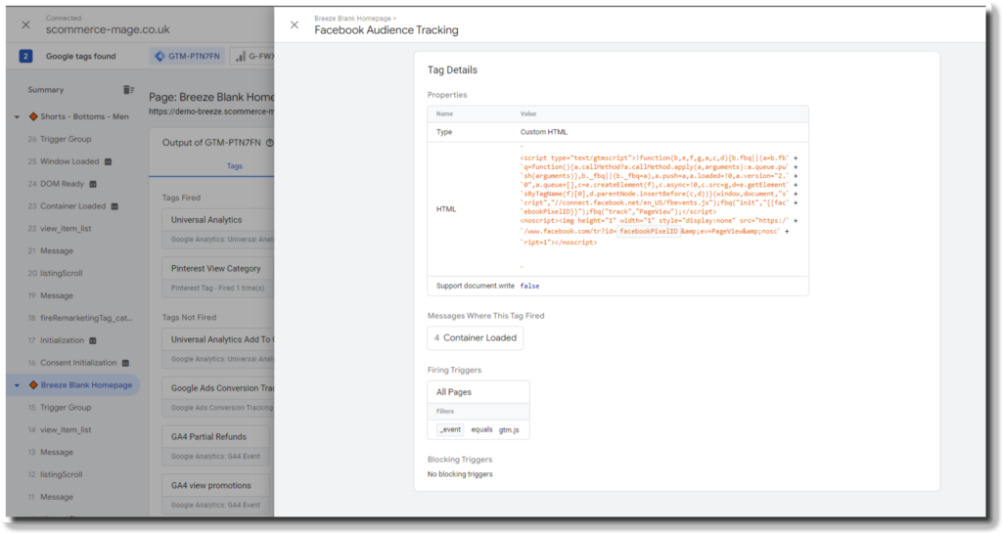Collapse the Shorts - Bottoms - Men page group
This screenshot has width=1002, height=533.
[x=18, y=116]
